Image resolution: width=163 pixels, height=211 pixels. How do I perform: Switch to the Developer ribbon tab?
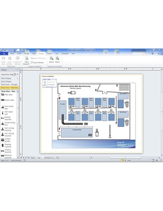[x=65, y=53]
